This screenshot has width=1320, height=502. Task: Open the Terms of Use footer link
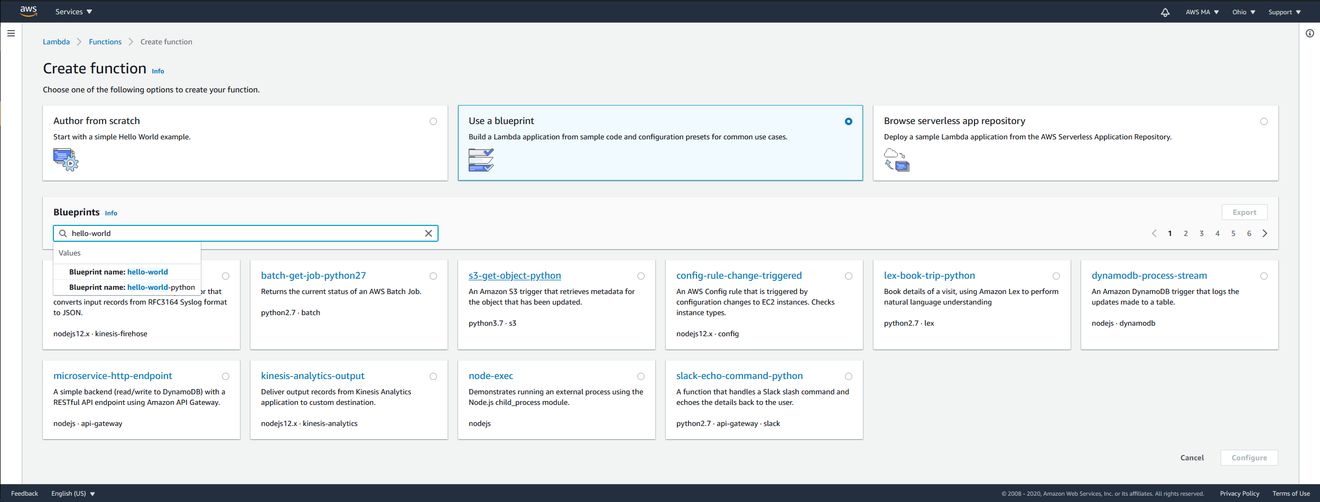(x=1291, y=494)
